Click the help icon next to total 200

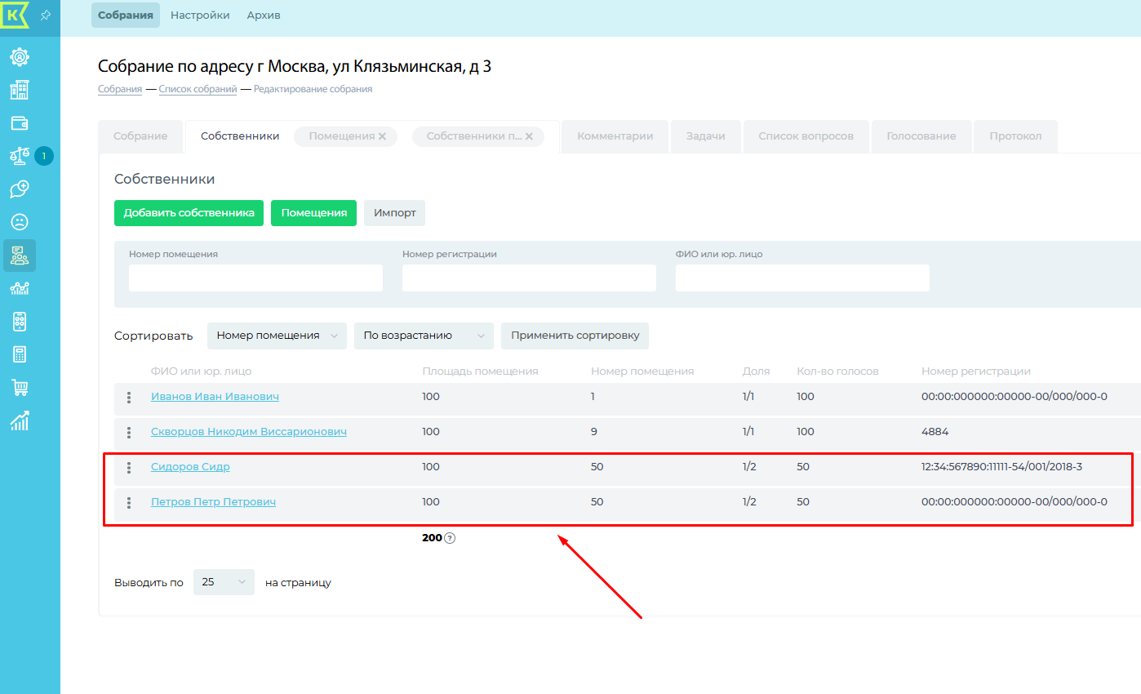click(x=450, y=538)
